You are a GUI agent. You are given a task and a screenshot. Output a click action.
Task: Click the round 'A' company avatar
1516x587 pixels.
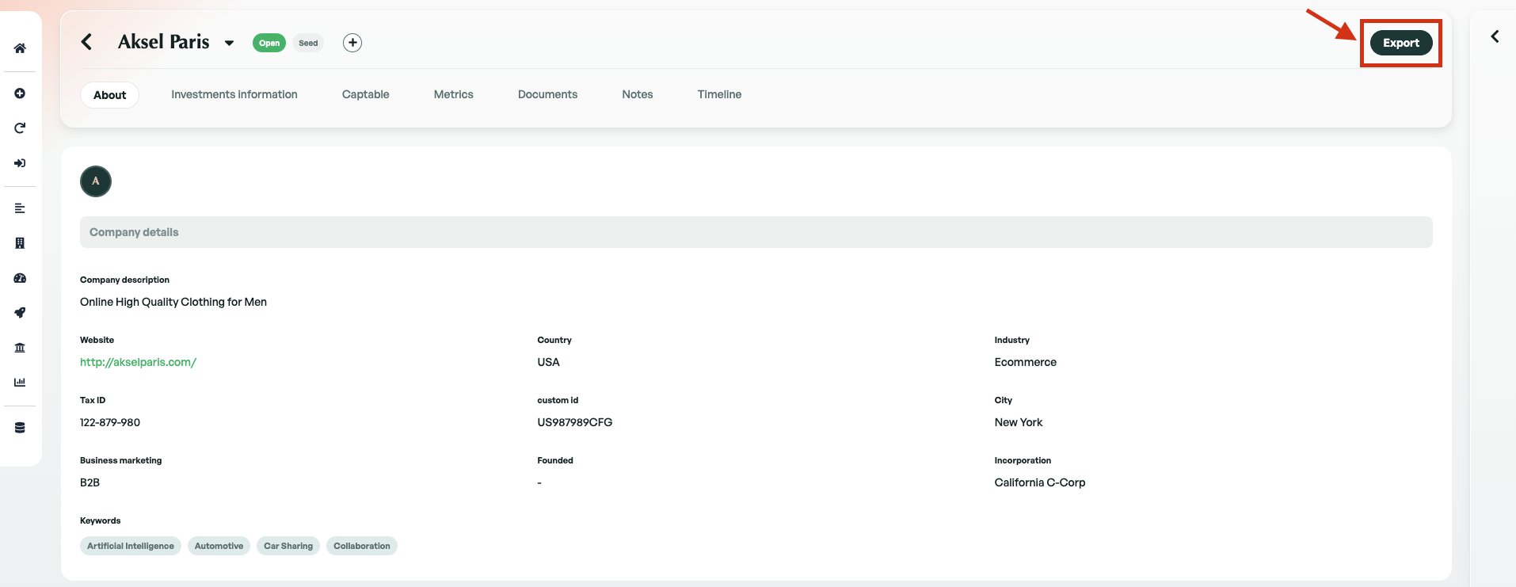pyautogui.click(x=96, y=181)
